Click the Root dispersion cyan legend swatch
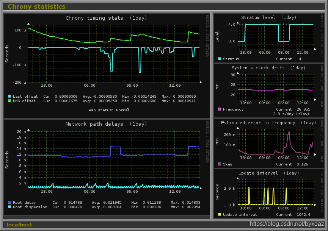Screen dimensions: 328x231 tap(9, 207)
